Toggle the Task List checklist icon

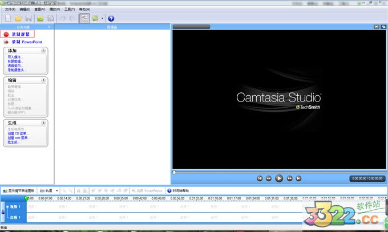(x=84, y=18)
